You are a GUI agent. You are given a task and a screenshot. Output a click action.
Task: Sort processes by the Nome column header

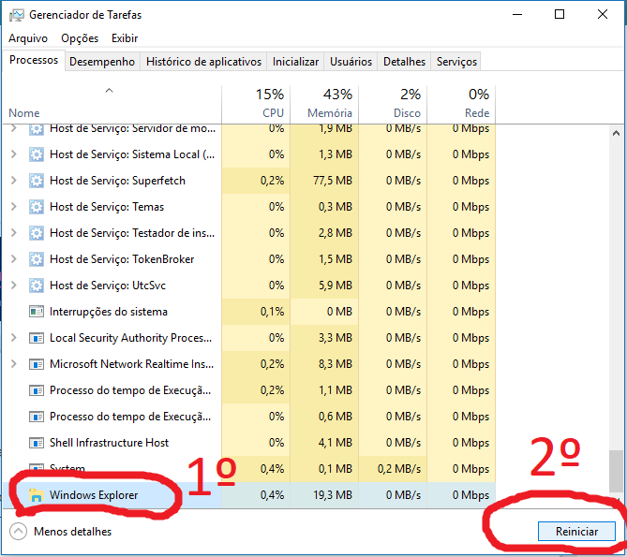(112, 104)
